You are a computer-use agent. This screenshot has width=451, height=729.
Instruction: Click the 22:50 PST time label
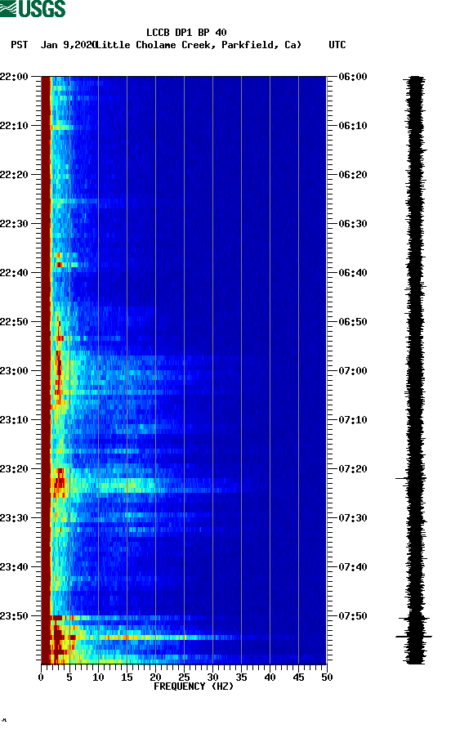click(14, 322)
